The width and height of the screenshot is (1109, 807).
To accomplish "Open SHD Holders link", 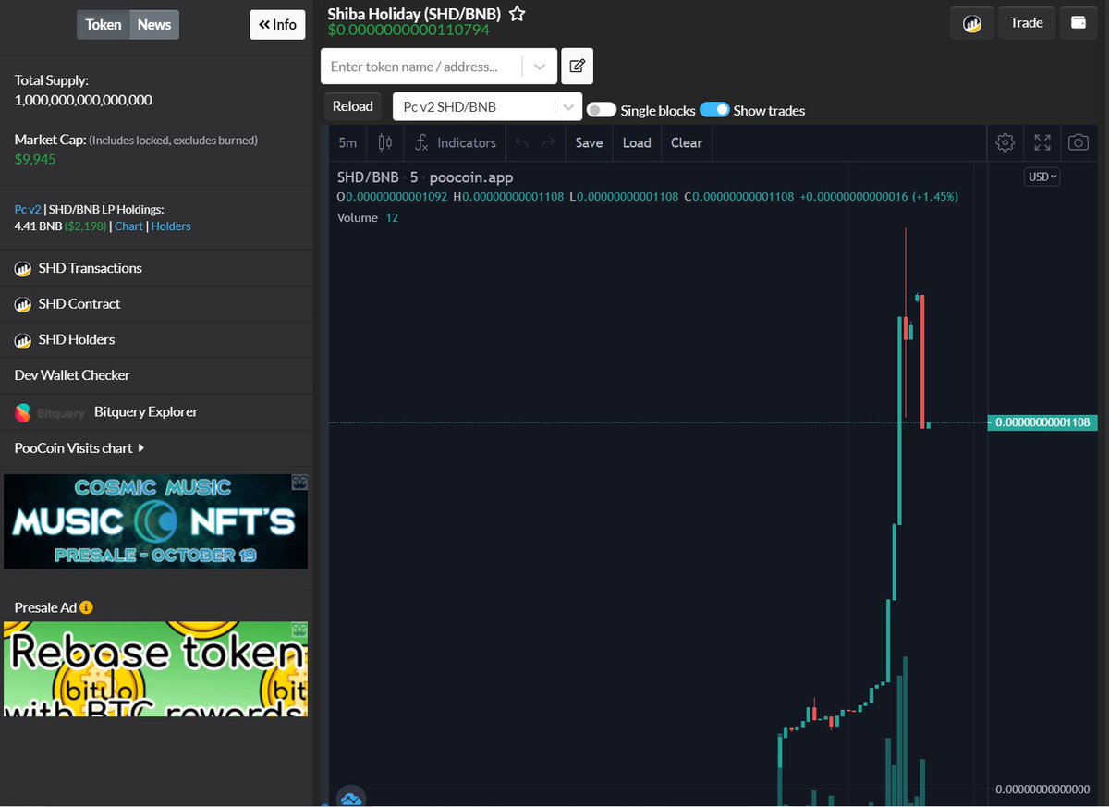I will [x=77, y=340].
